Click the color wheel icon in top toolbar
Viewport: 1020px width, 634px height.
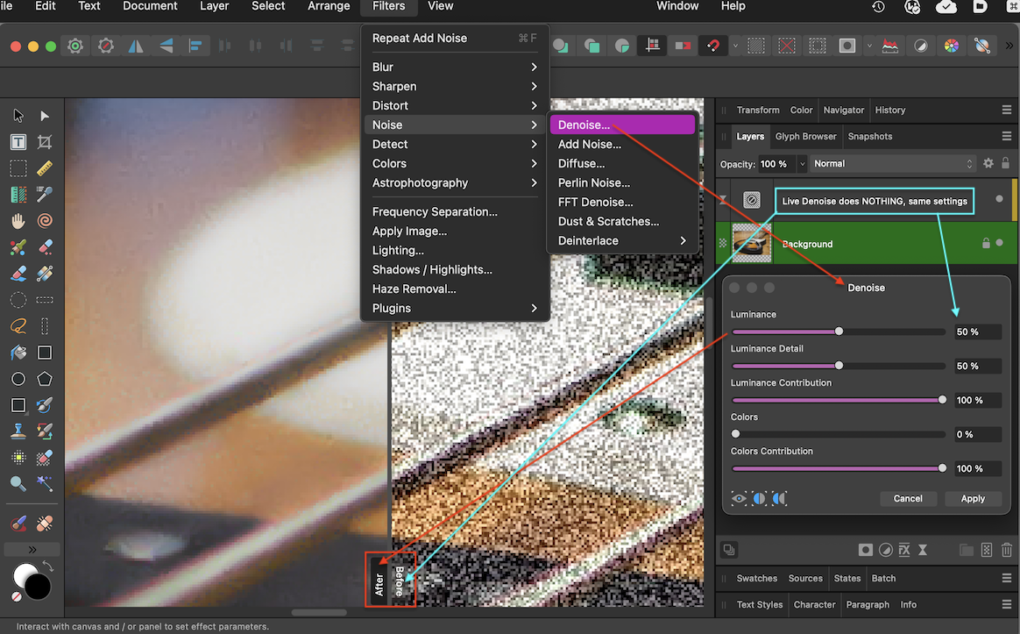[952, 45]
